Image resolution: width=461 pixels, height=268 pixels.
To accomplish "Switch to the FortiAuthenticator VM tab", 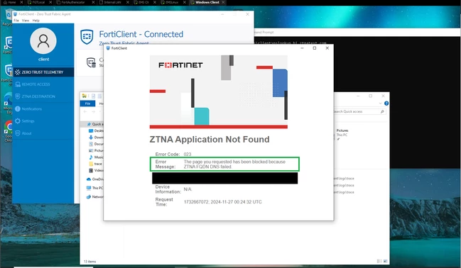I will [72, 2].
